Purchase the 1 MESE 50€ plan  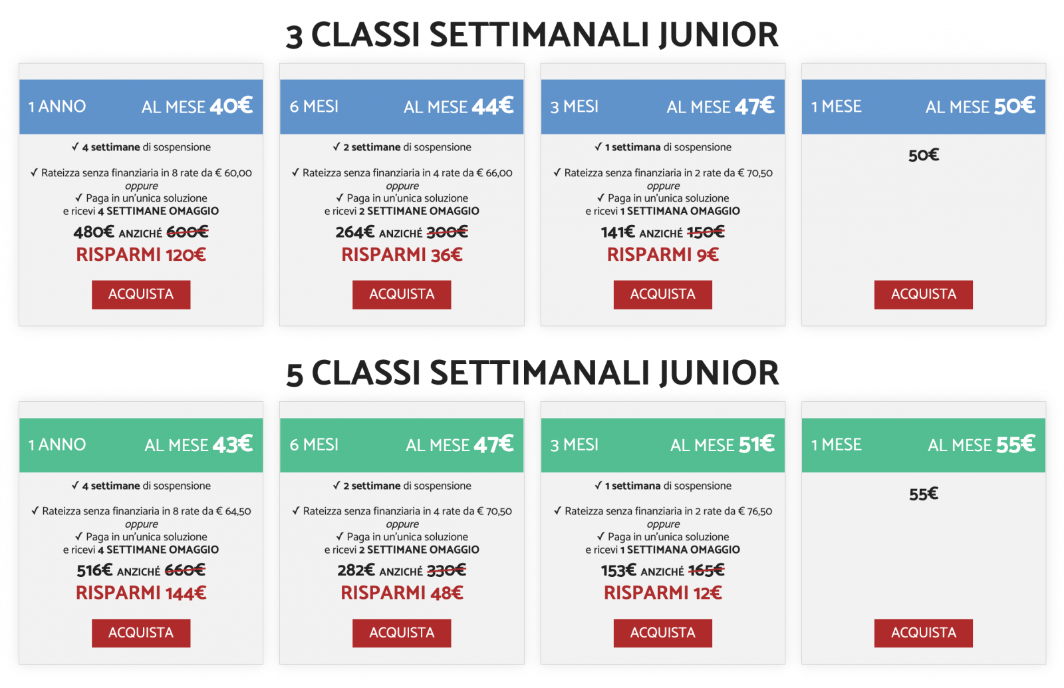(923, 294)
